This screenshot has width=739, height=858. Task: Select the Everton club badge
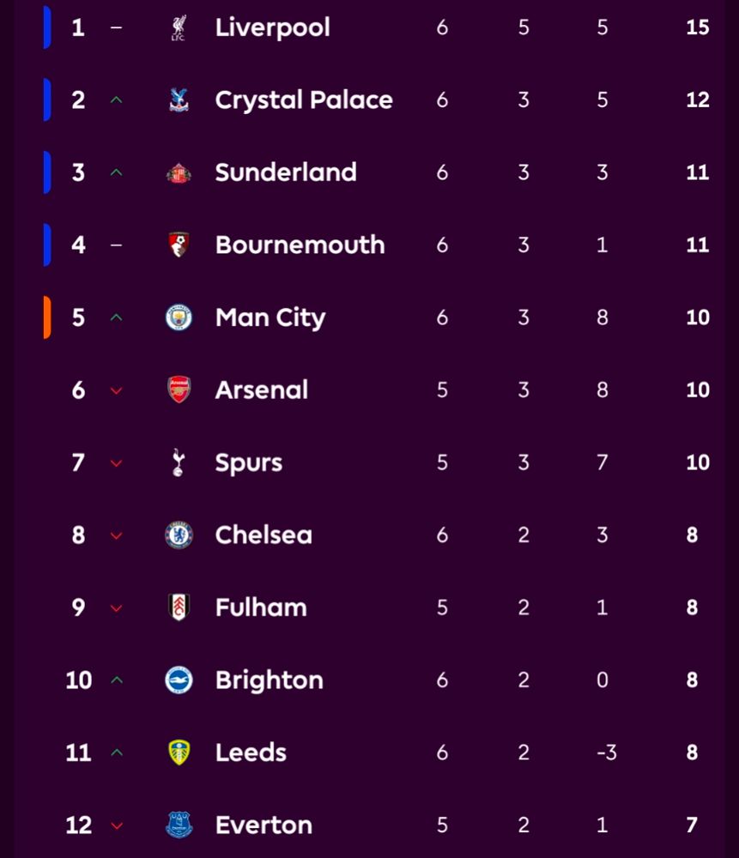(x=179, y=825)
